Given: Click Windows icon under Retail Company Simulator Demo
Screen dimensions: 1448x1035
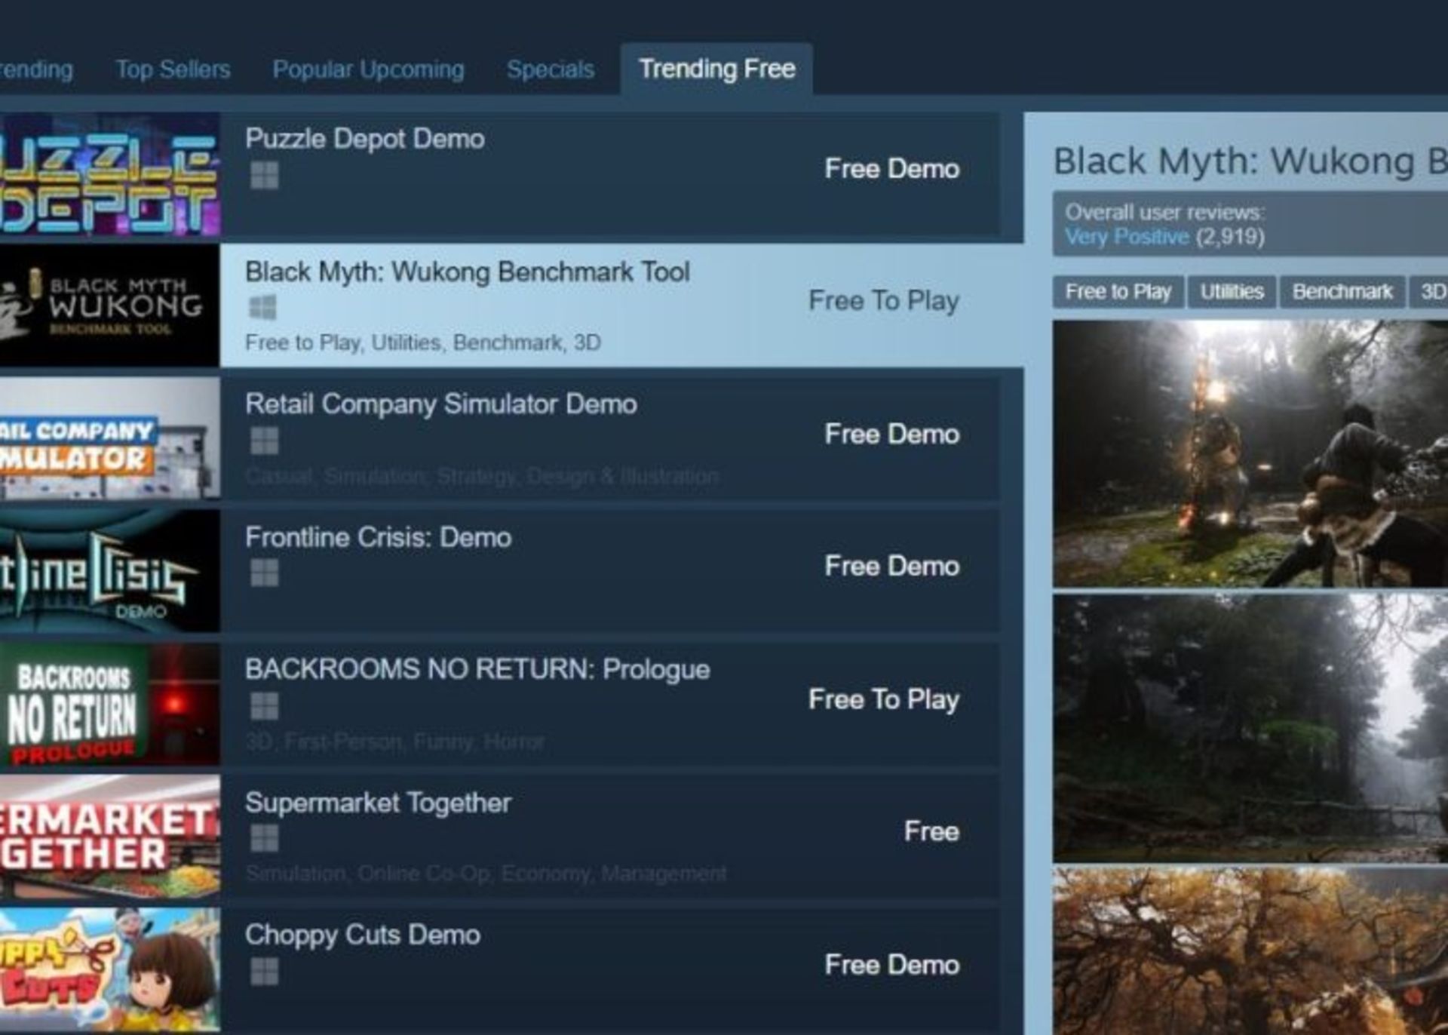Looking at the screenshot, I should pyautogui.click(x=264, y=441).
